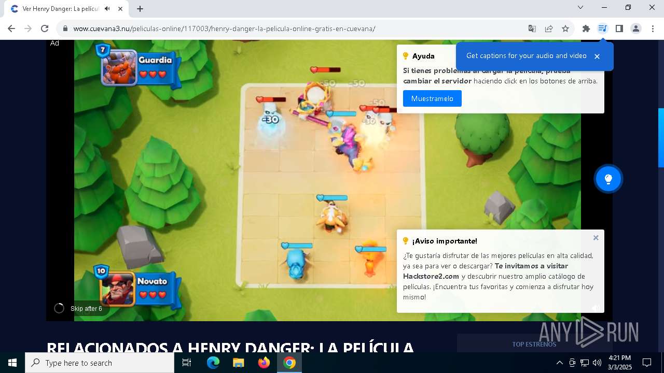Click the address bar URL
Image resolution: width=664 pixels, height=373 pixels.
point(224,28)
